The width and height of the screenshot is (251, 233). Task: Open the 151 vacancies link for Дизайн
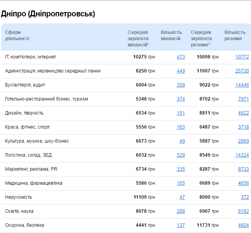click(181, 113)
